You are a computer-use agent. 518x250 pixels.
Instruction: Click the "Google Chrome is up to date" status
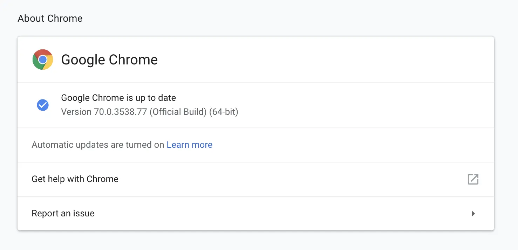click(x=118, y=98)
